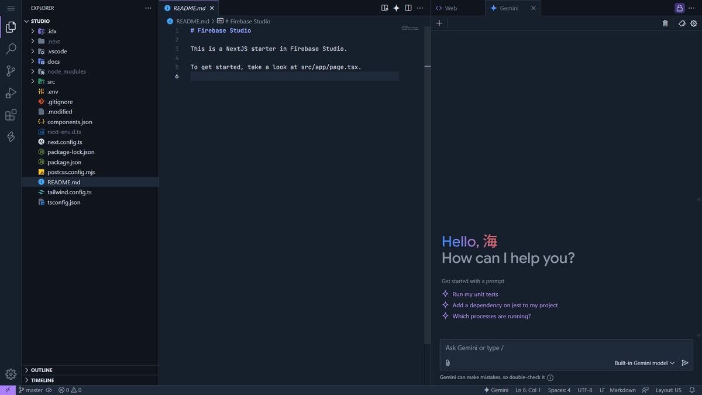This screenshot has height=395, width=702.
Task: Expand the TIMELINE section
Action: coord(91,380)
